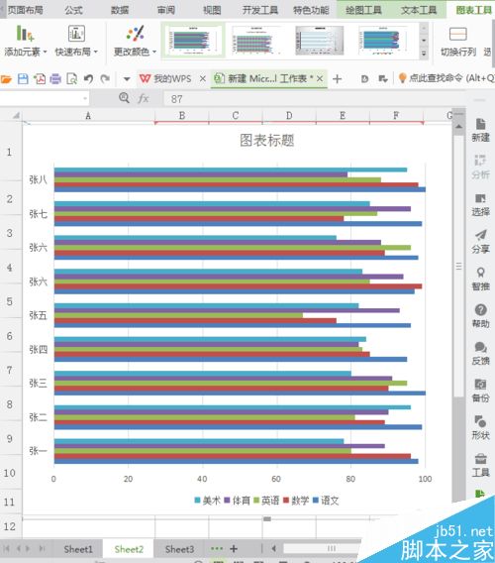Image resolution: width=495 pixels, height=563 pixels.
Task: Add new document tab with plus
Action: tap(337, 78)
